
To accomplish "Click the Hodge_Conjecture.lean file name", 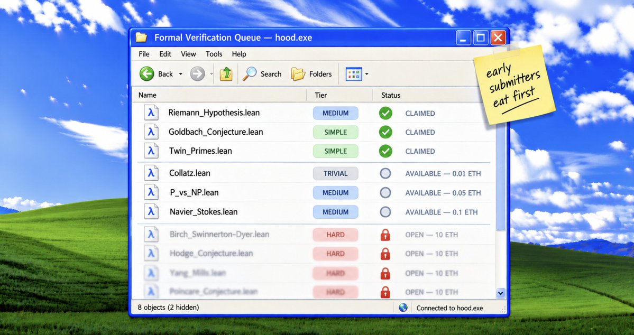I will [211, 254].
